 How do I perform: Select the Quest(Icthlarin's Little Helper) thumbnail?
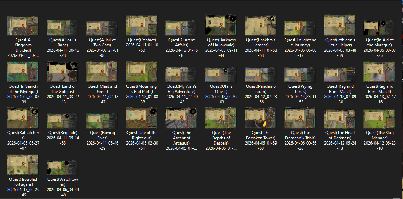click(339, 25)
